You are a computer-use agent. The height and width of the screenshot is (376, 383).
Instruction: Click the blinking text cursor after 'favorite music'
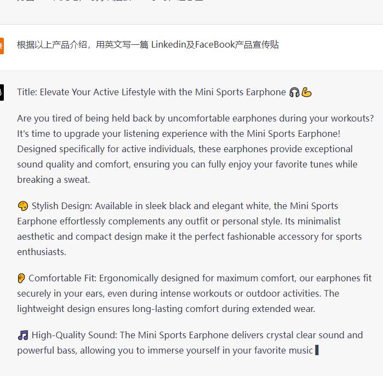coord(317,350)
